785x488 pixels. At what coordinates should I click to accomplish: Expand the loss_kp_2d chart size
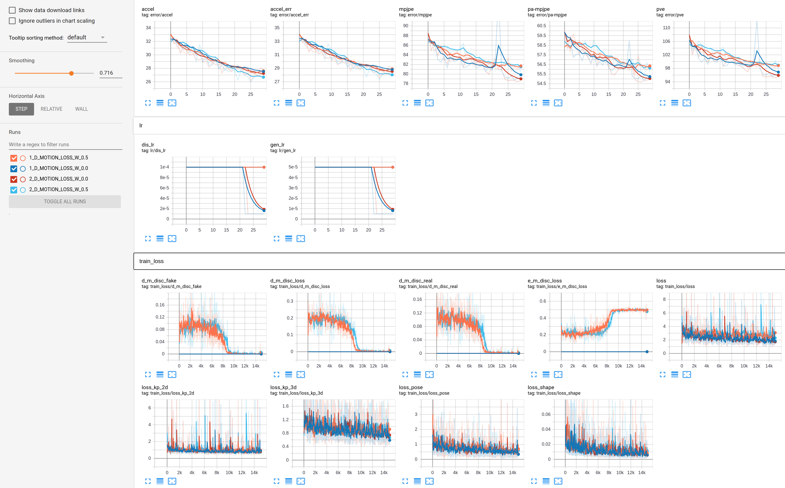coord(148,481)
